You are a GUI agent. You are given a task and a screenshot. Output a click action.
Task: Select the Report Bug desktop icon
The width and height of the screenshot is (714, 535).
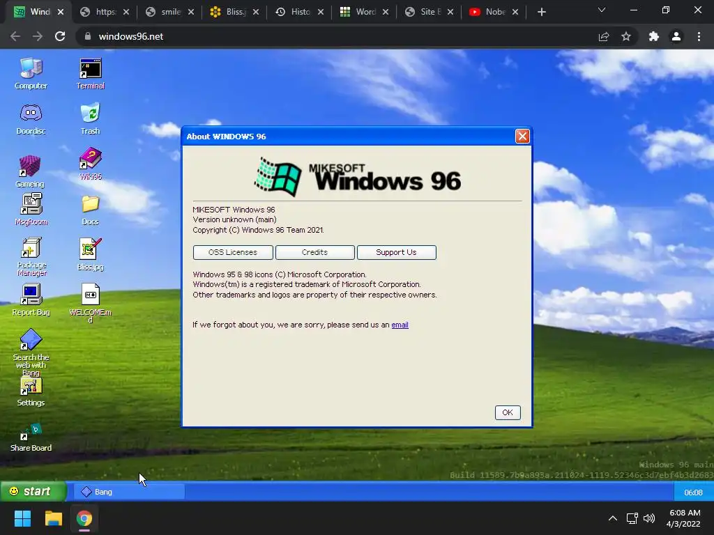31,300
